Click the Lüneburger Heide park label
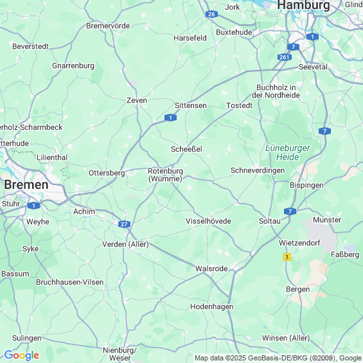This screenshot has height=363, width=363. (x=288, y=152)
